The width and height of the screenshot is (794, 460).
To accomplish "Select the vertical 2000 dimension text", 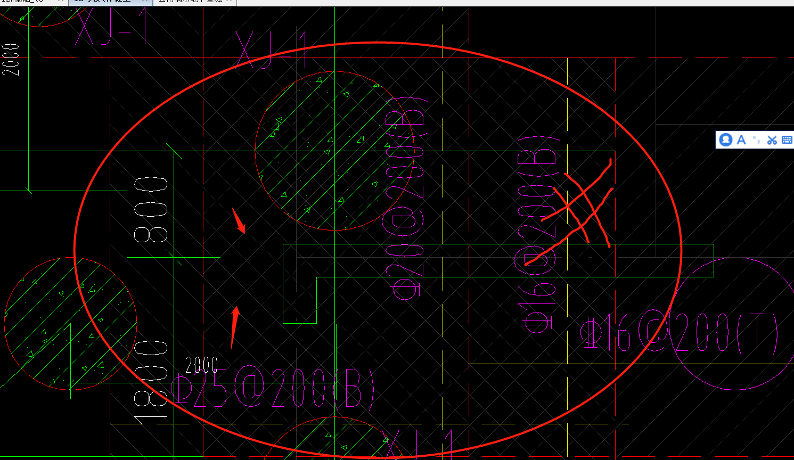I will coord(11,60).
